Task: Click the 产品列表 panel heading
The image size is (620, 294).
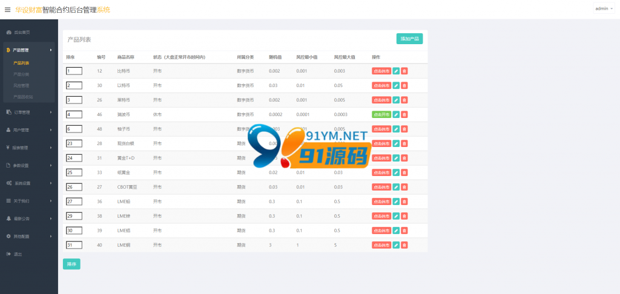Action: coord(79,39)
